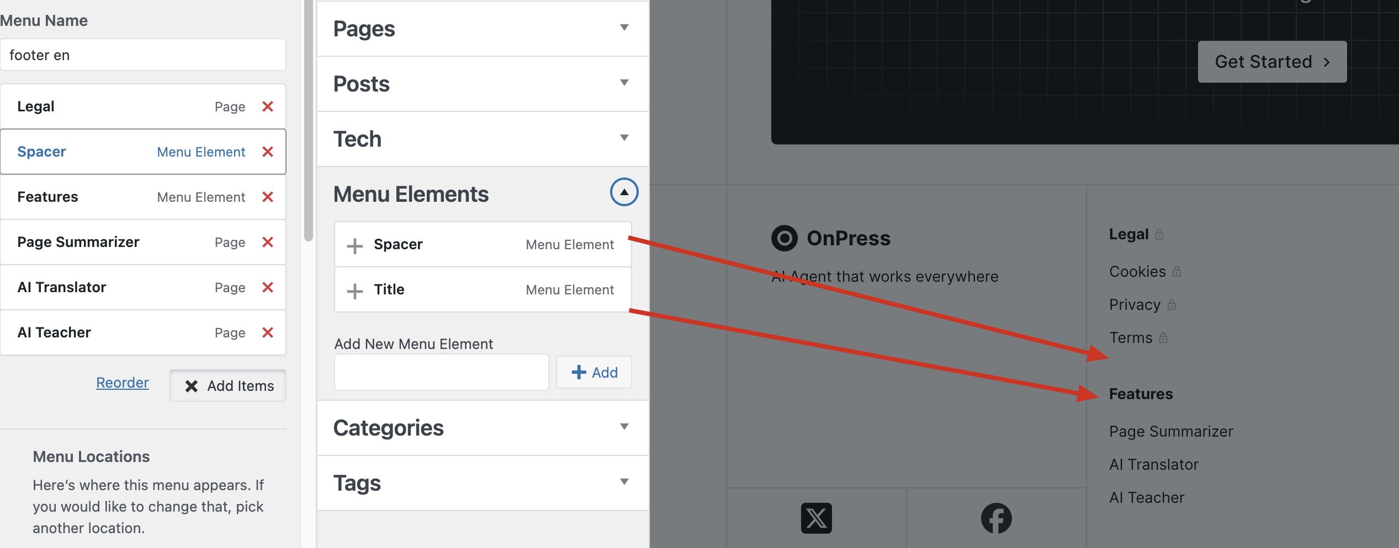Expand the Posts section
This screenshot has height=548, width=1399.
pos(624,83)
